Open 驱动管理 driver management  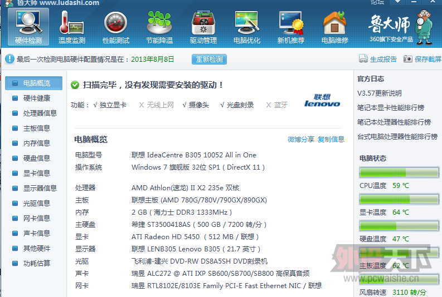click(x=203, y=27)
